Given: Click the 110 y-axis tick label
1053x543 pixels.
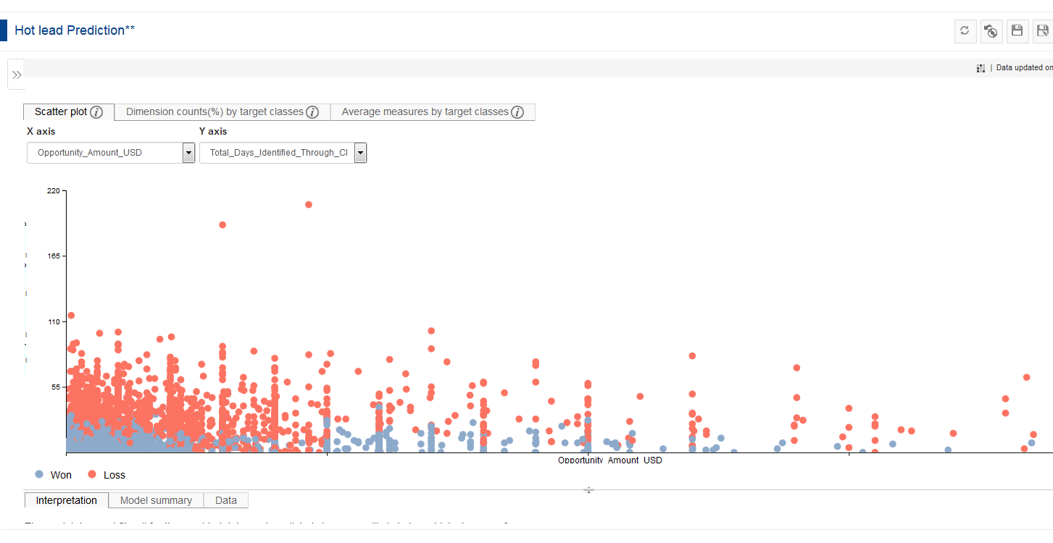Looking at the screenshot, I should [x=54, y=321].
